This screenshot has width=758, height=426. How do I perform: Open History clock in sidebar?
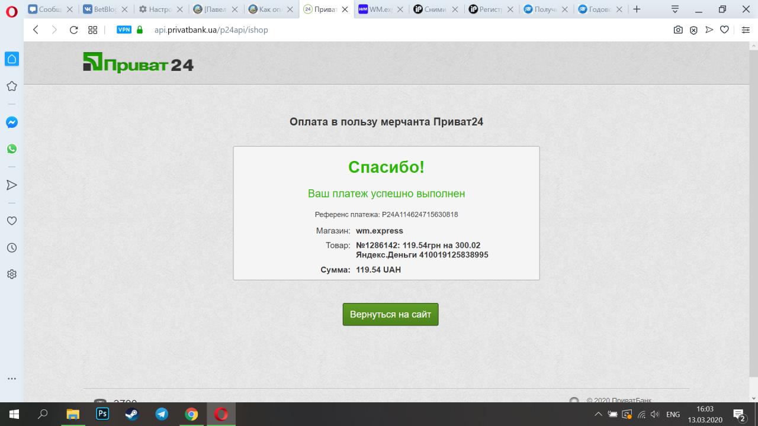[11, 248]
